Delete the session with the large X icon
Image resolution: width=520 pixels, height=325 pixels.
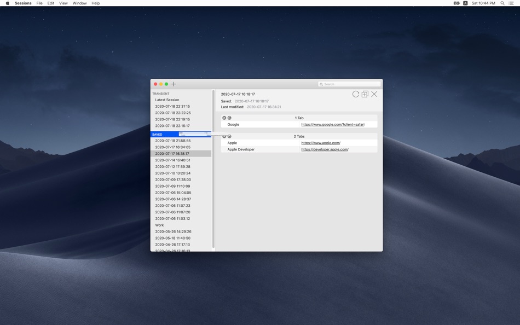(374, 94)
